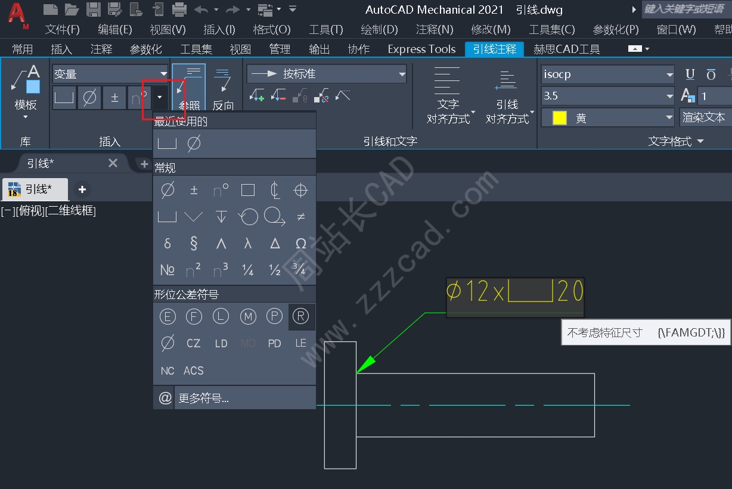
Task: Click the keyword search box
Action: tap(686, 10)
